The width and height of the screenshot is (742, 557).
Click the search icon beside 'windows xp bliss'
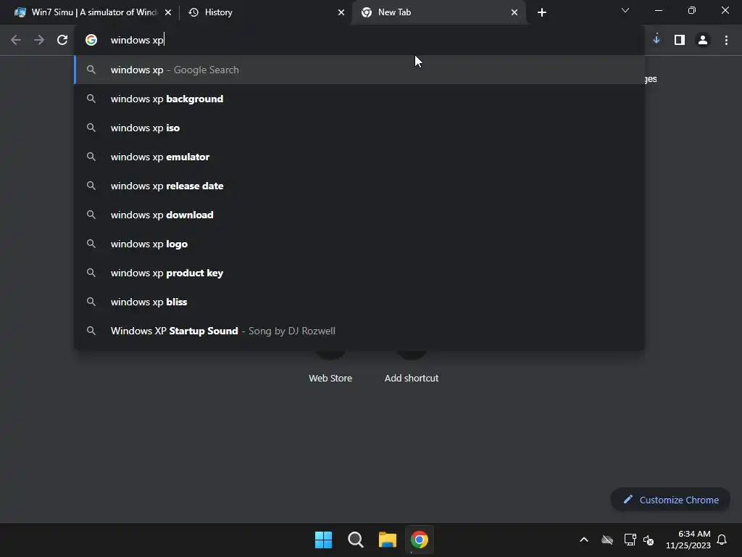point(91,302)
